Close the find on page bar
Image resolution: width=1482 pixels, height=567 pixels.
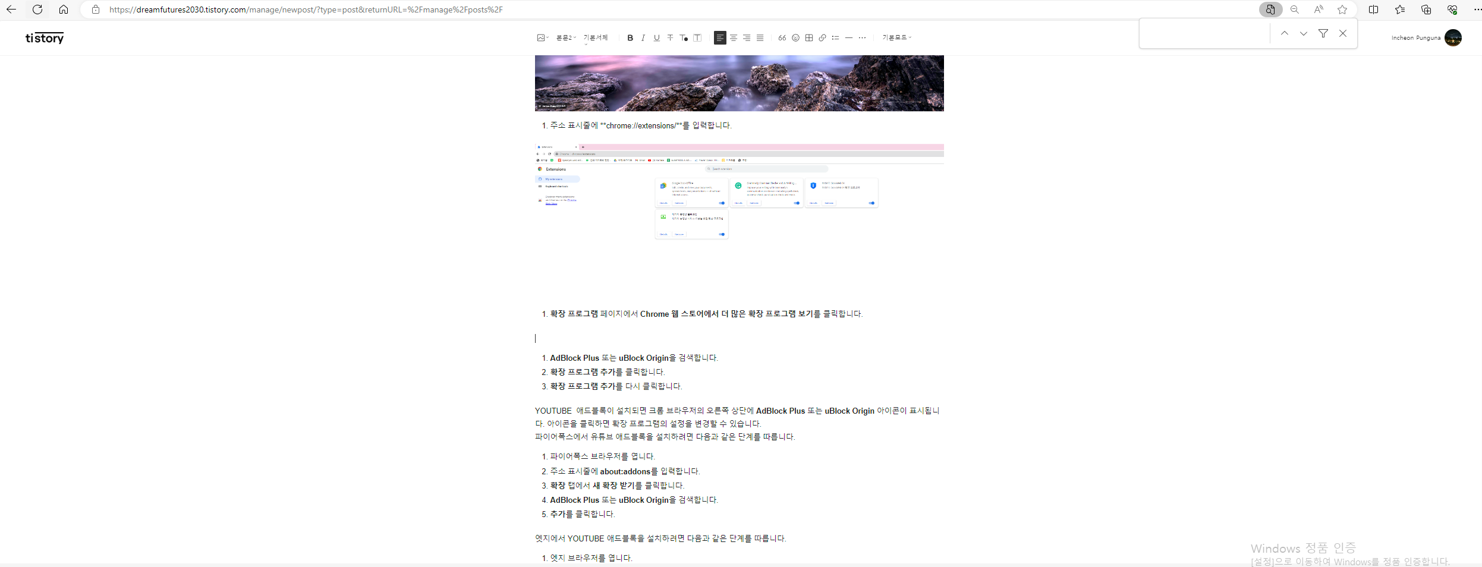(1343, 33)
